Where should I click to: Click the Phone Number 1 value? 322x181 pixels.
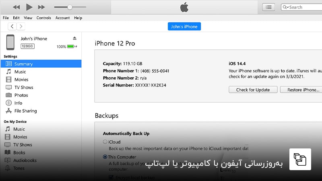pos(155,71)
